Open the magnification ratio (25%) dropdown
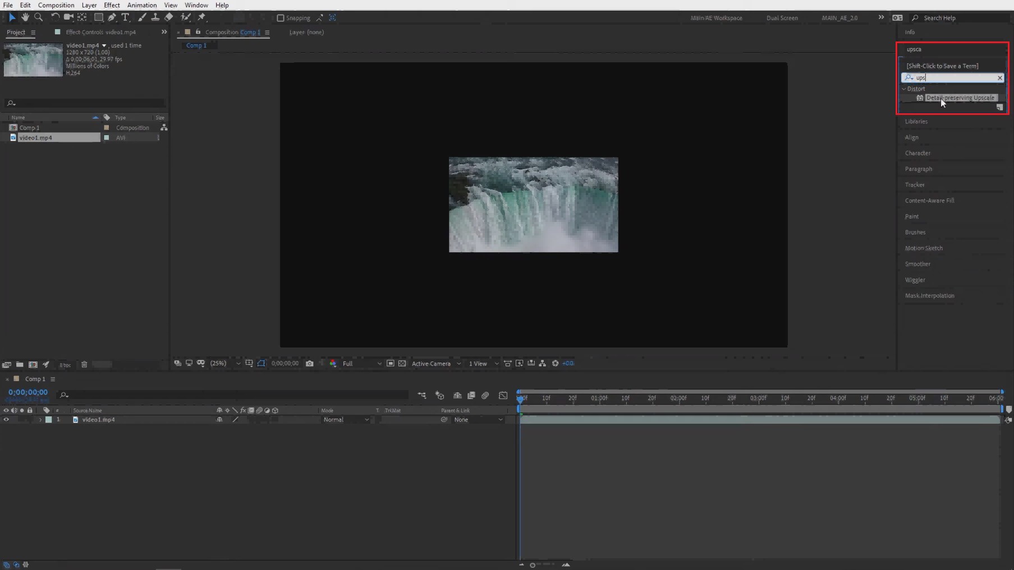The image size is (1014, 570). (225, 363)
